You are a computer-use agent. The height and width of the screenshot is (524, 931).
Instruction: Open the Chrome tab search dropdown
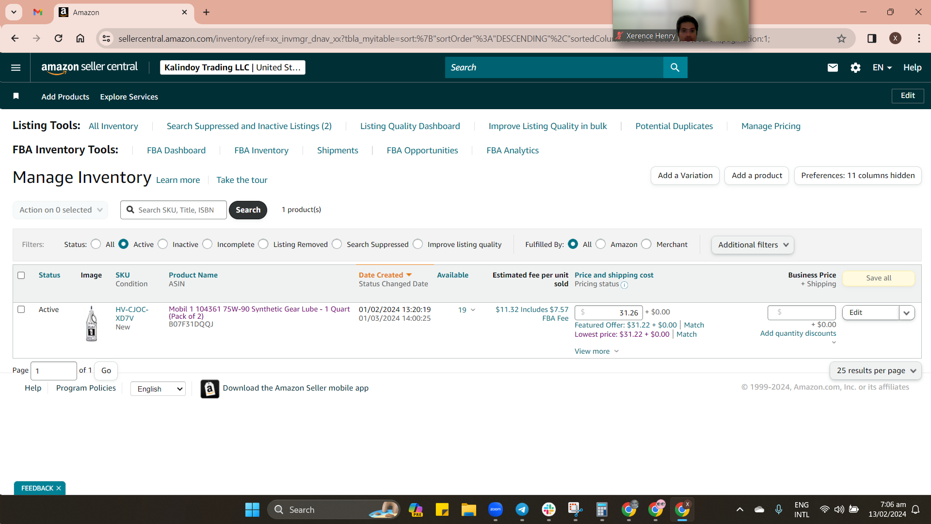pos(14,12)
